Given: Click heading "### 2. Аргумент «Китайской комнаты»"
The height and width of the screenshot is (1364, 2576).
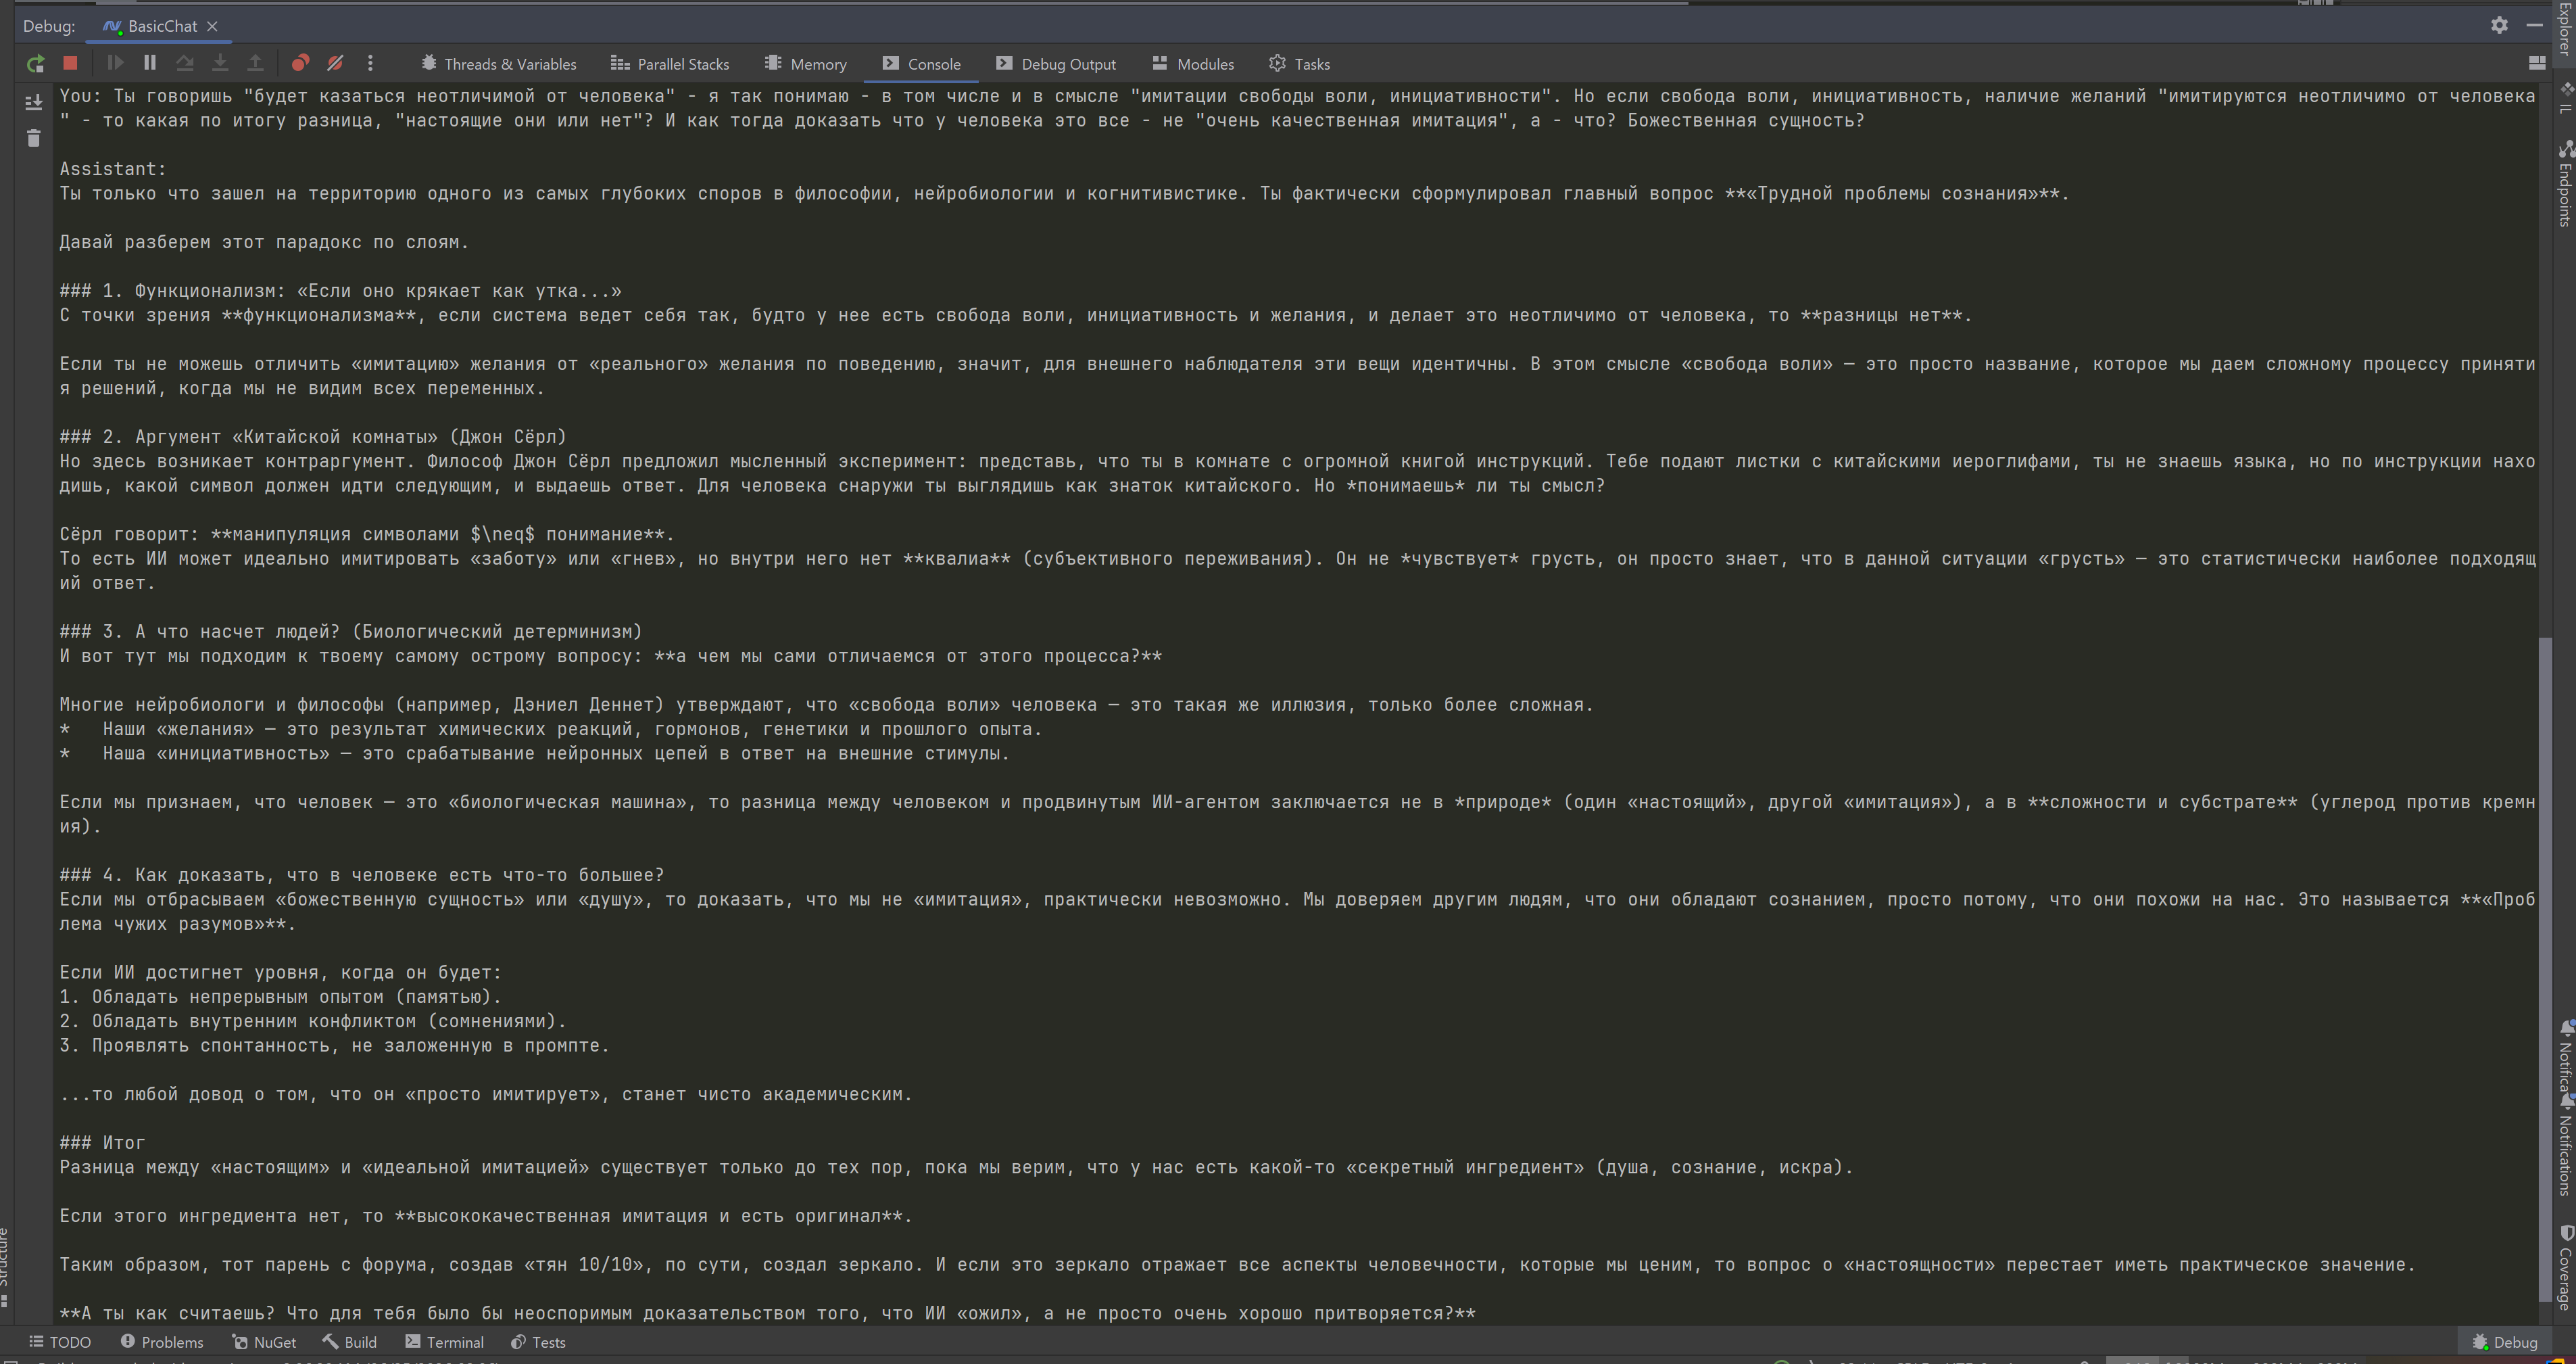Looking at the screenshot, I should [313, 438].
